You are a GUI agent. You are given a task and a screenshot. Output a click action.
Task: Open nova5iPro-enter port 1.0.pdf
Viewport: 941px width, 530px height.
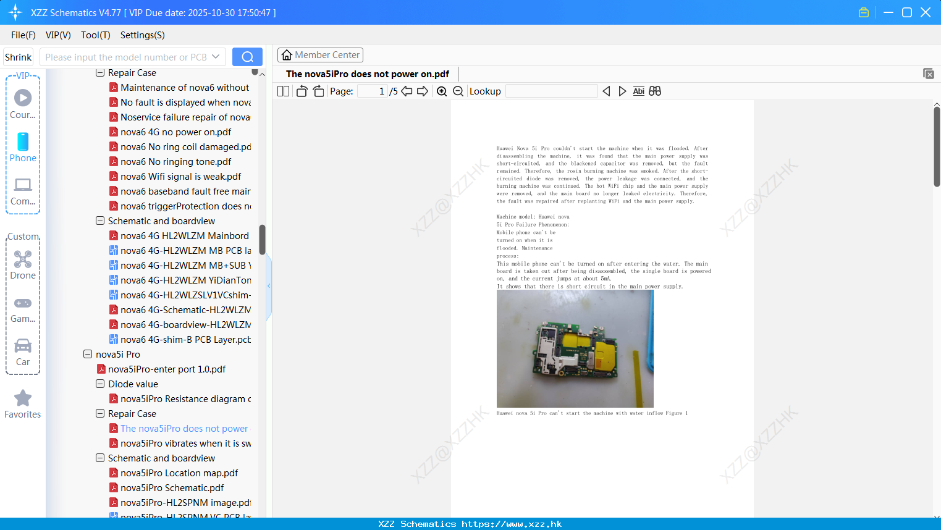(x=161, y=369)
